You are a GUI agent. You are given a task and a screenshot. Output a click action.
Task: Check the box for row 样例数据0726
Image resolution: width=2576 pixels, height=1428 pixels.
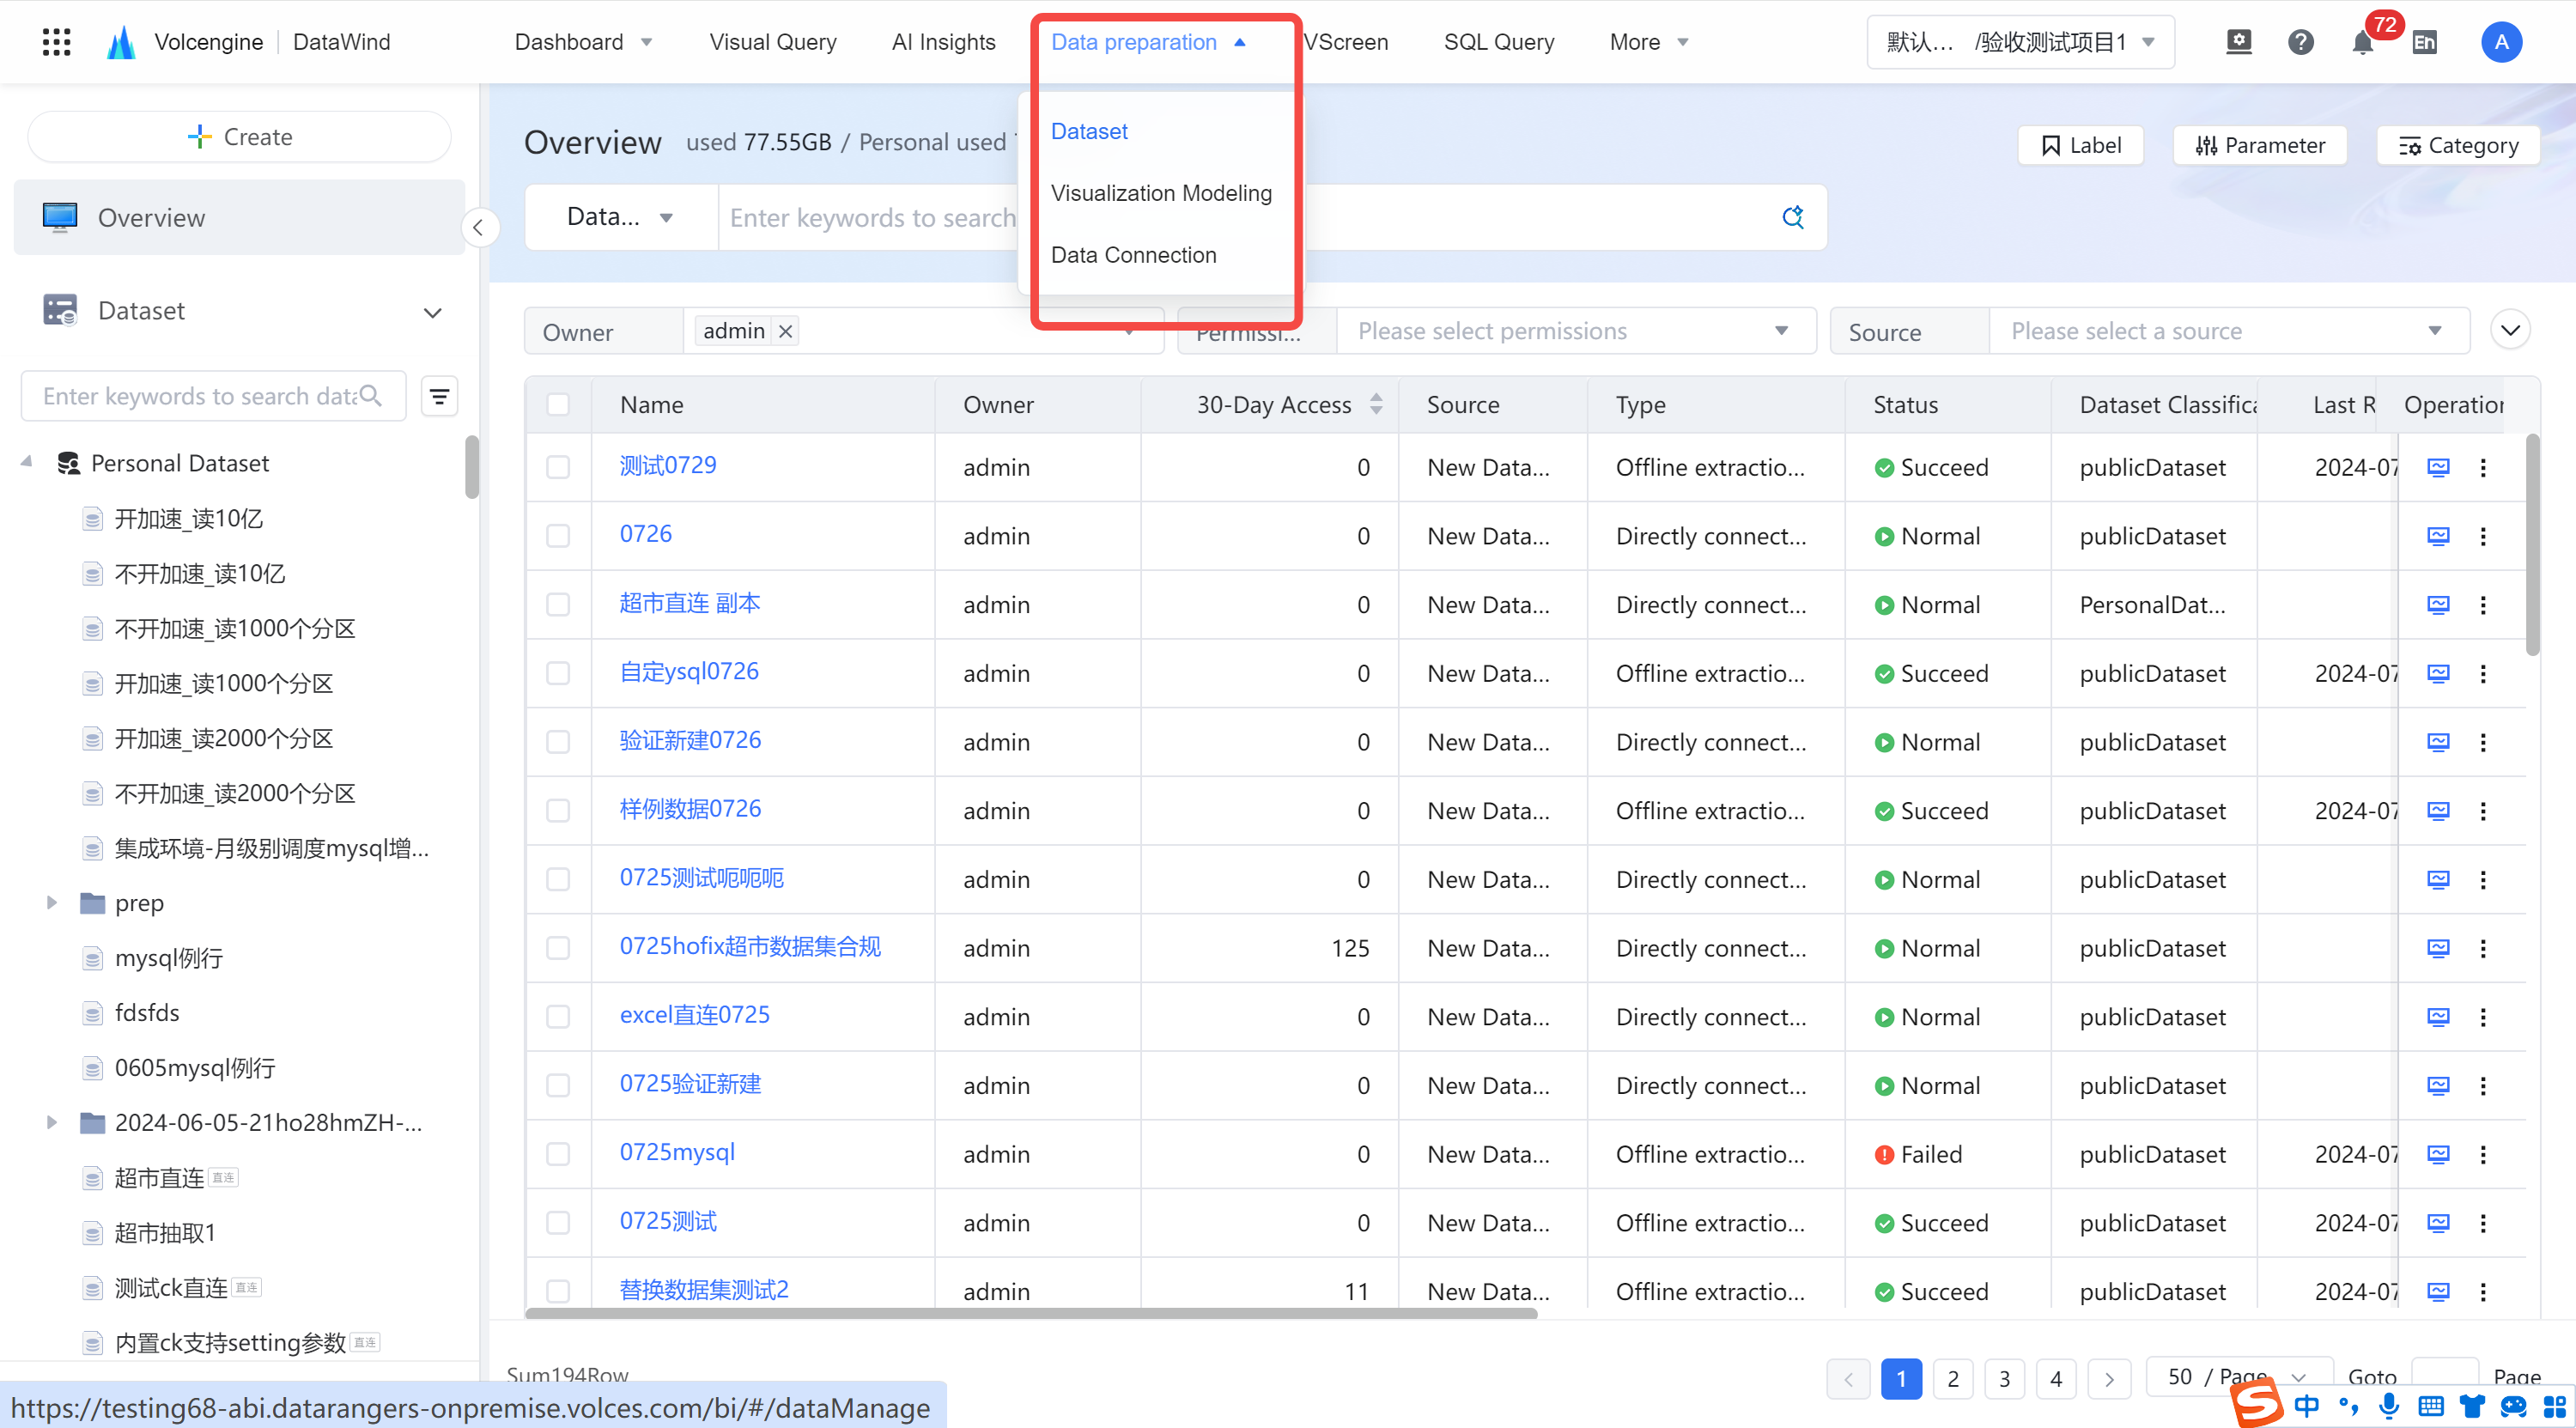coord(558,811)
